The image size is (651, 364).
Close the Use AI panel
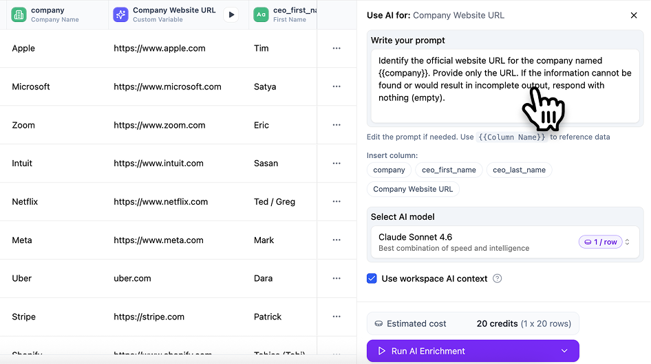coord(634,15)
